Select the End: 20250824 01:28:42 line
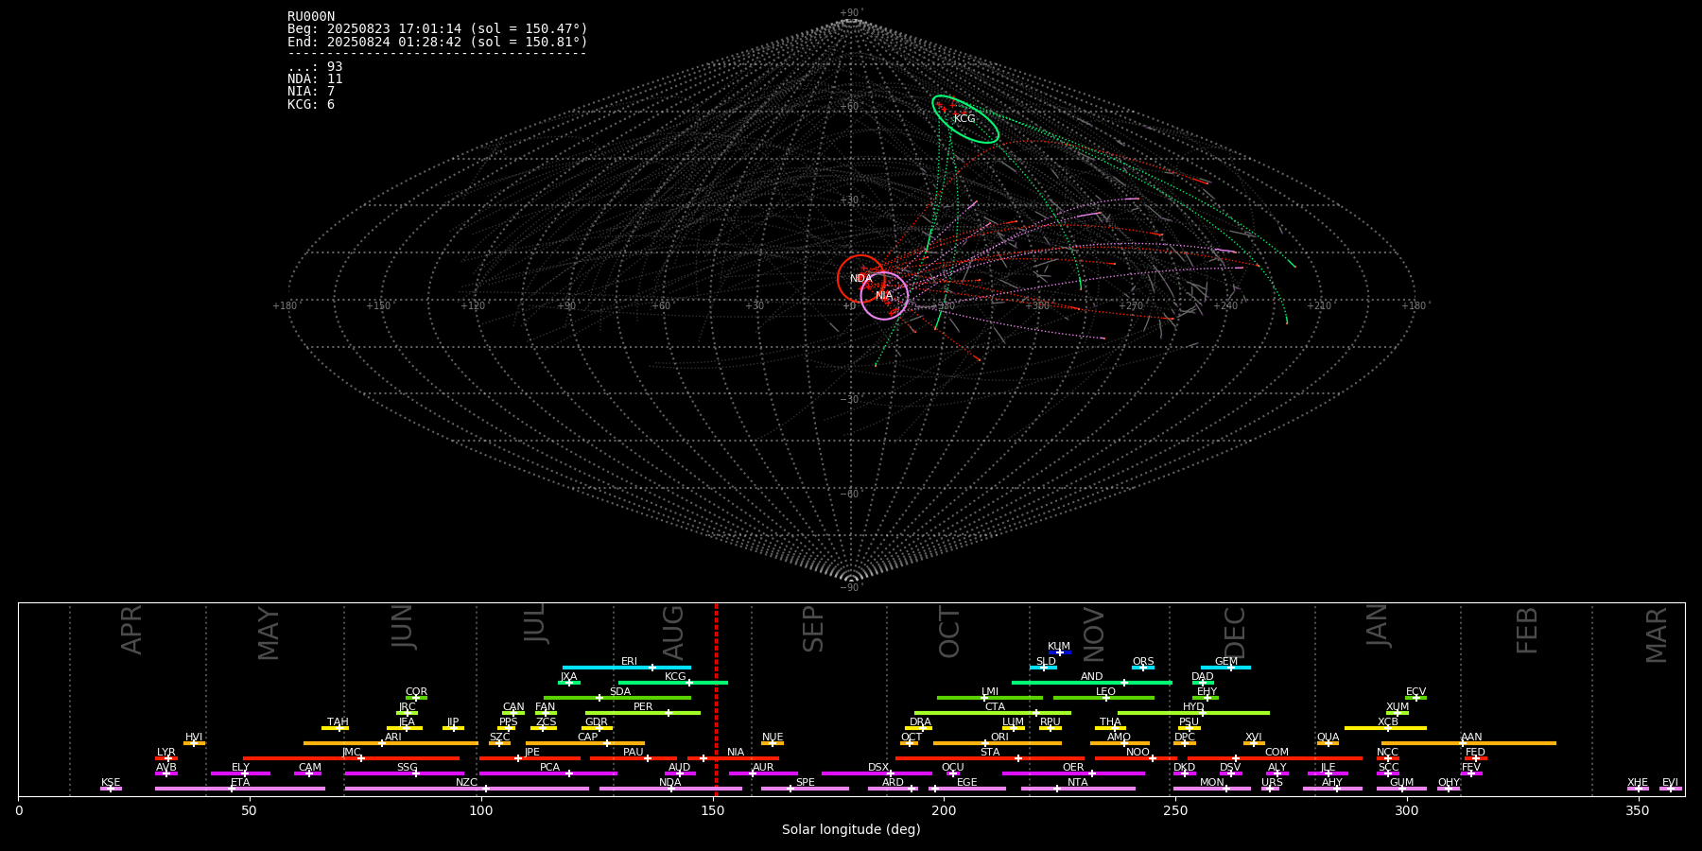This screenshot has height=851, width=1702. click(438, 43)
